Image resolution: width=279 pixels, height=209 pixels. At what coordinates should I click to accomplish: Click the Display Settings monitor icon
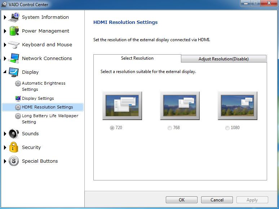click(x=18, y=98)
